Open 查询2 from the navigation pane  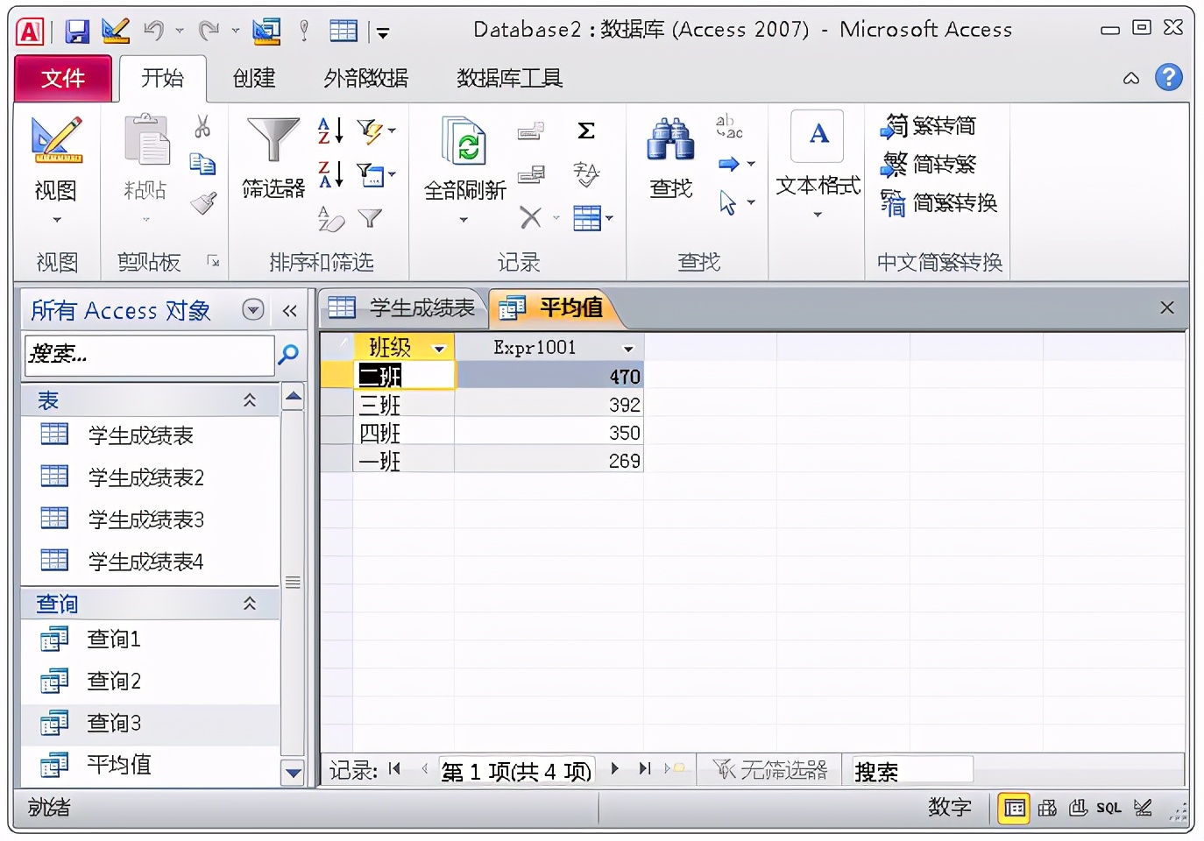114,681
